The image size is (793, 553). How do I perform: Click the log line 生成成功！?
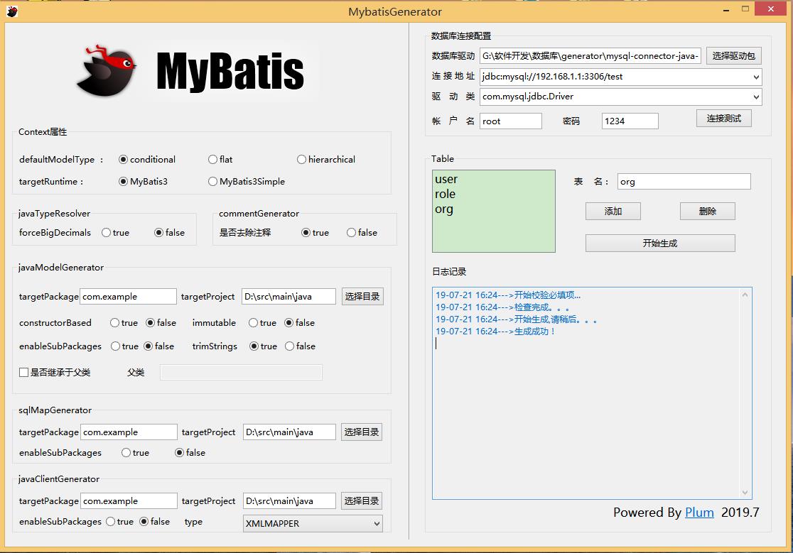[x=496, y=332]
